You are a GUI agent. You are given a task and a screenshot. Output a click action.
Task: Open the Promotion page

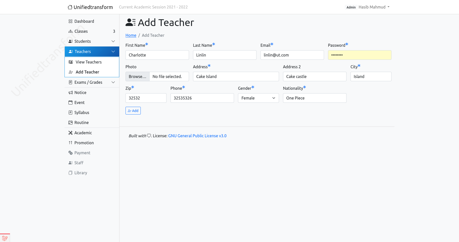coord(92,143)
